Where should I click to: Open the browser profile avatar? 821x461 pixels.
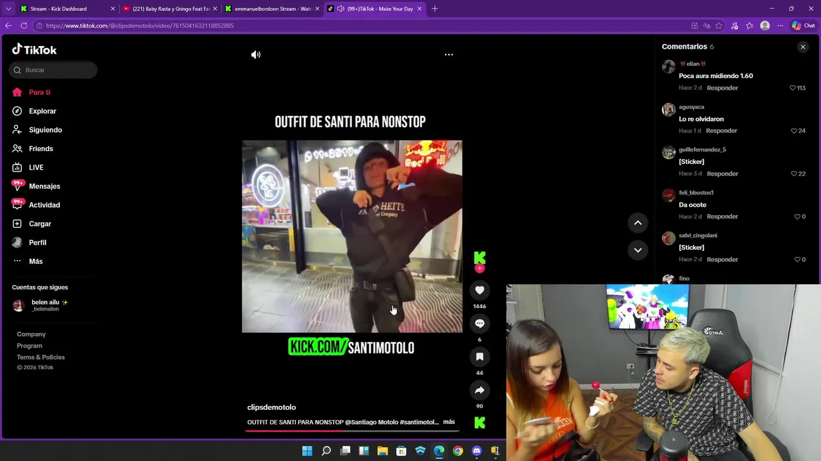click(x=765, y=26)
